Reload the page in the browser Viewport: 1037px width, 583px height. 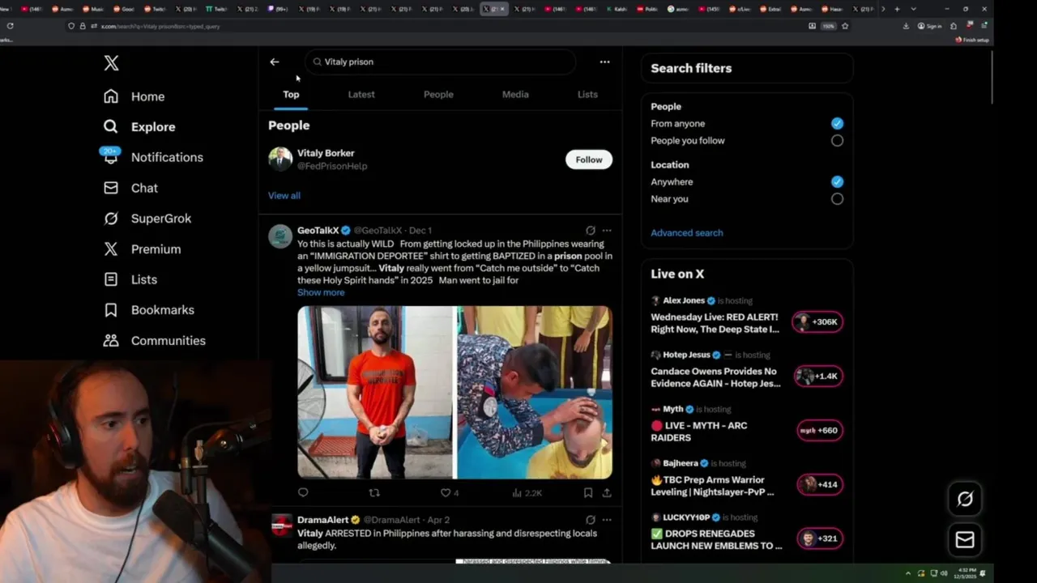click(10, 26)
